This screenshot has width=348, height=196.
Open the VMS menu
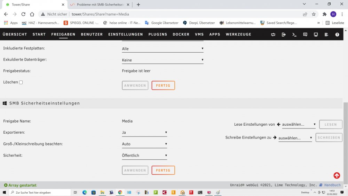click(199, 34)
